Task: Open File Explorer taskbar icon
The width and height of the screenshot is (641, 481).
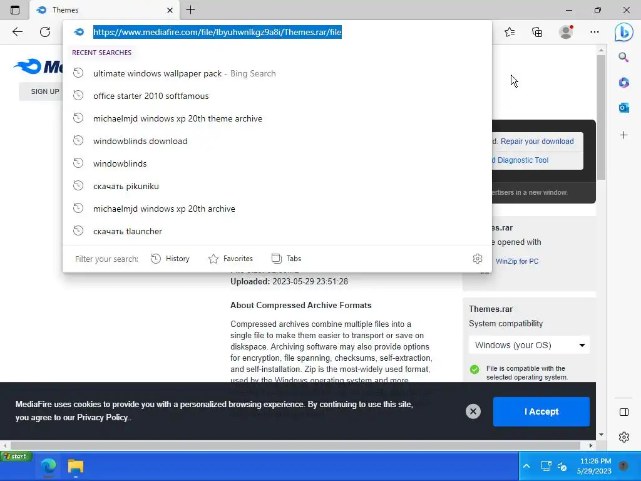Action: [x=76, y=466]
